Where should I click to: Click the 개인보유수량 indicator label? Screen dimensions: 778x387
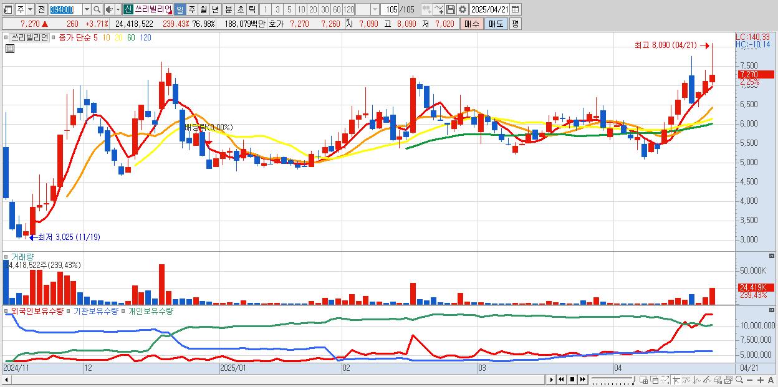point(150,310)
